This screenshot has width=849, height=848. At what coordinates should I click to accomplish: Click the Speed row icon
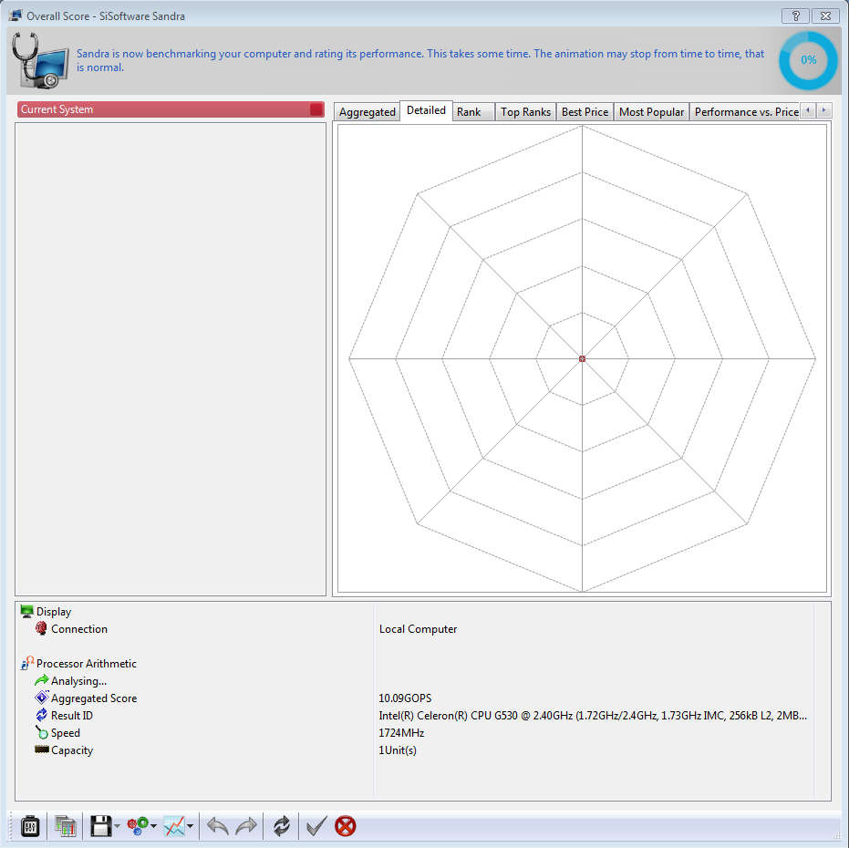tap(42, 732)
